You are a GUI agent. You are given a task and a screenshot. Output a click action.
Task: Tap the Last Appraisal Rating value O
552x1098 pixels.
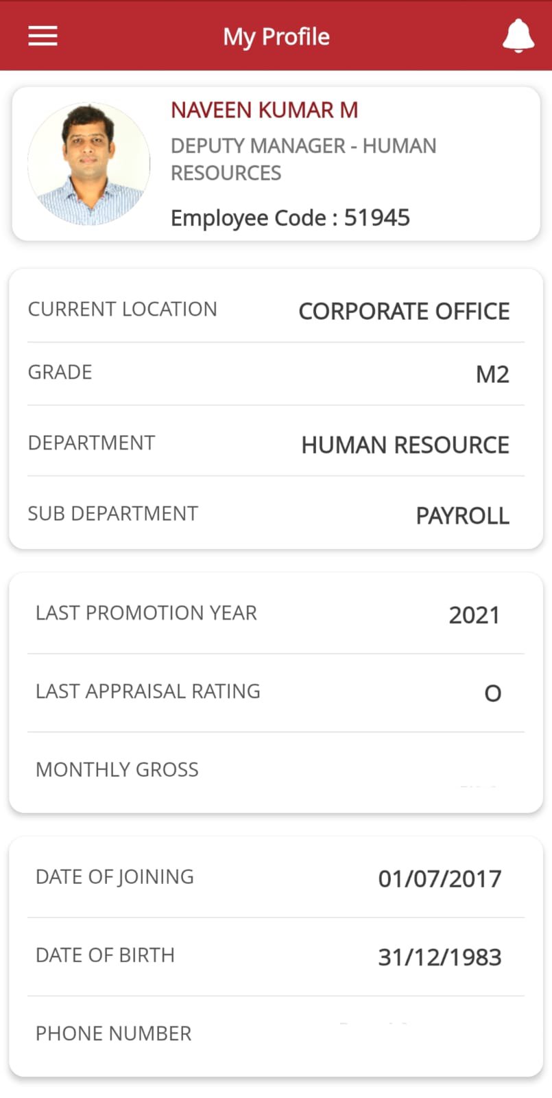pos(493,693)
